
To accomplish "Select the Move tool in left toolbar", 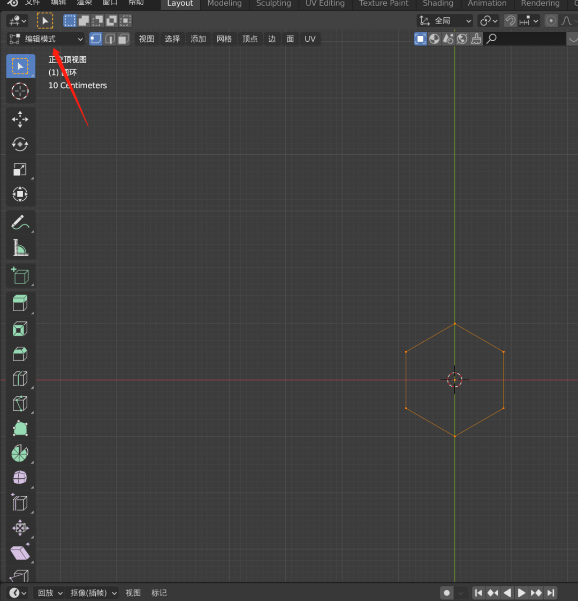I will click(20, 119).
